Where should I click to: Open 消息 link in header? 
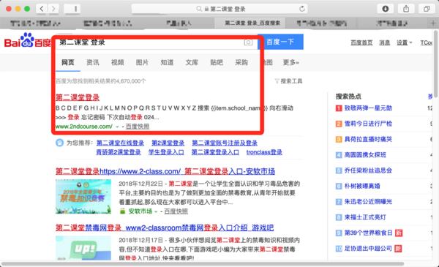[385, 42]
